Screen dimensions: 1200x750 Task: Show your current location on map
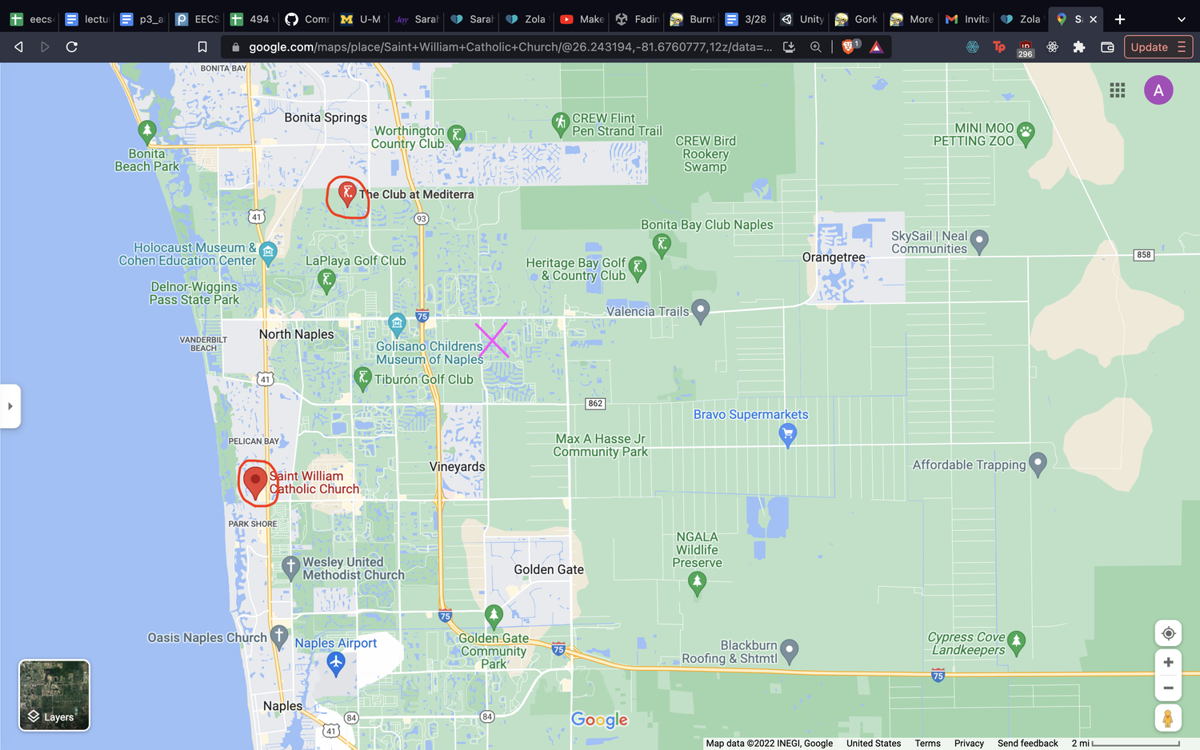click(x=1168, y=633)
